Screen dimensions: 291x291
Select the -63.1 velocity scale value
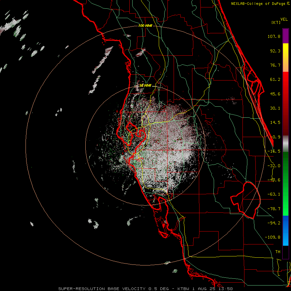274,194
